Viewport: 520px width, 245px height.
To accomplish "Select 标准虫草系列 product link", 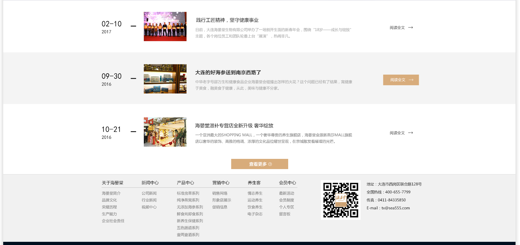I will 188,193.
